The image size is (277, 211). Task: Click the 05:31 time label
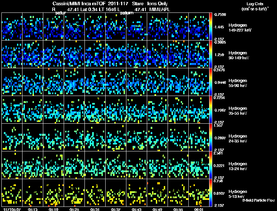coord(95,209)
